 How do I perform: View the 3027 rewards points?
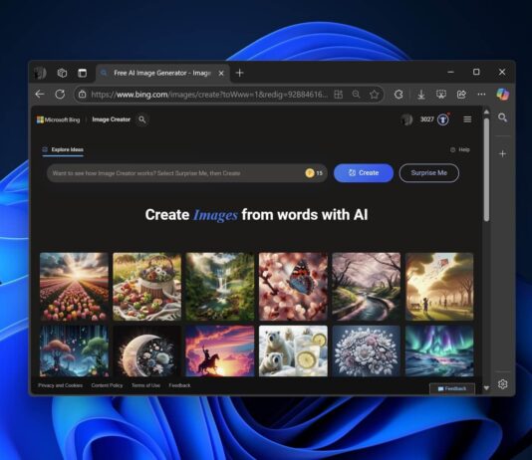[427, 119]
